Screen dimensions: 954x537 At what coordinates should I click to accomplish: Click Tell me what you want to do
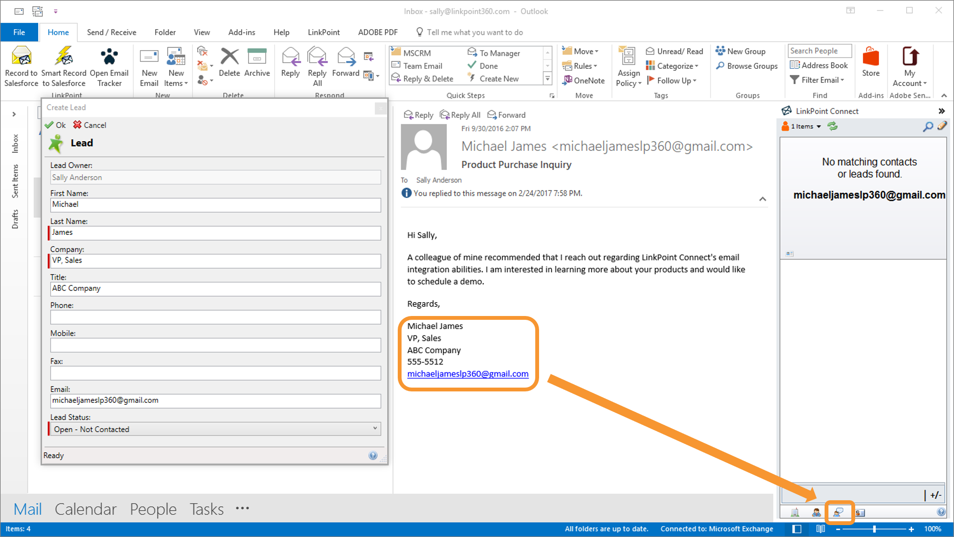point(469,32)
